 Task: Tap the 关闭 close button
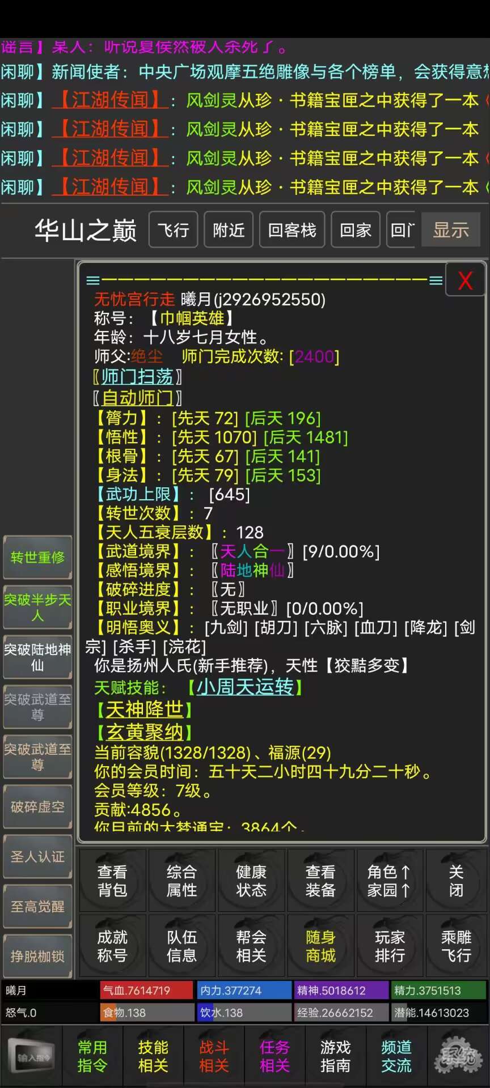tap(456, 881)
